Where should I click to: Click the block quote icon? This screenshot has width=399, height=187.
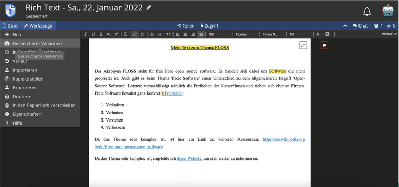pyautogui.click(x=168, y=34)
